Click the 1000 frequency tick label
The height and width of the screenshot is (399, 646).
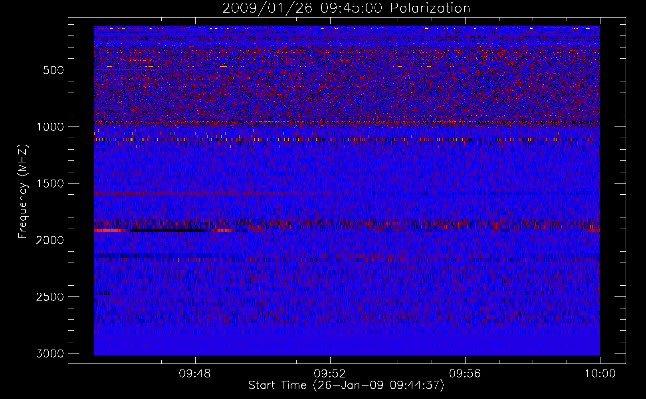pyautogui.click(x=50, y=127)
